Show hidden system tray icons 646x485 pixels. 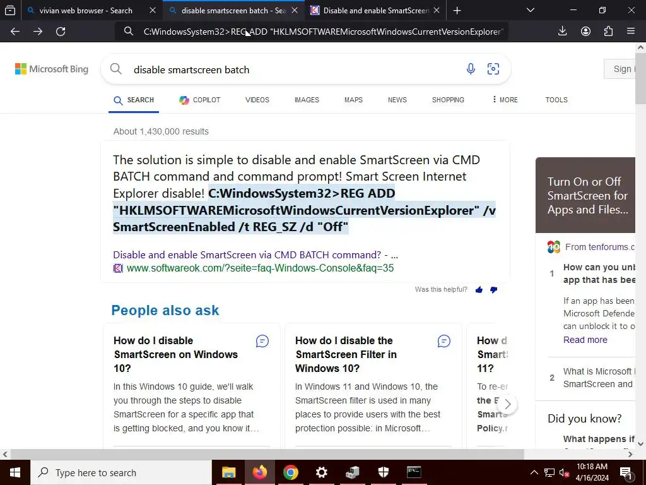(534, 472)
